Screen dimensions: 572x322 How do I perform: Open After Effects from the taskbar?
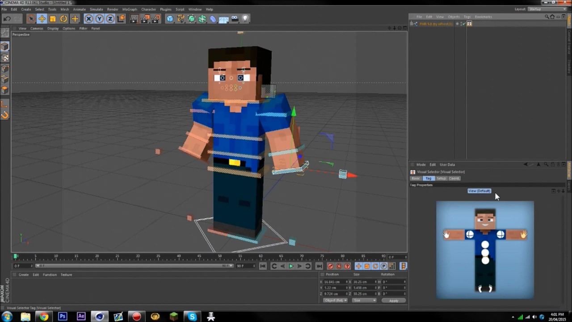[x=81, y=317]
